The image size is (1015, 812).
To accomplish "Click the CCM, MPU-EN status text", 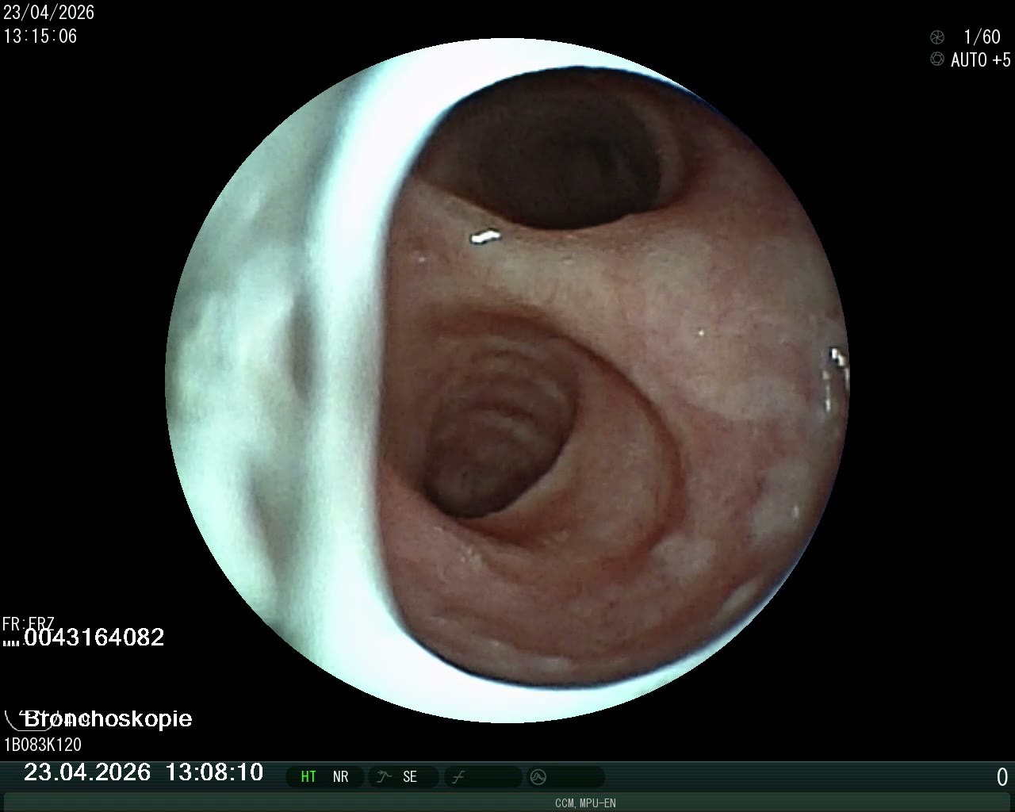I will (585, 803).
